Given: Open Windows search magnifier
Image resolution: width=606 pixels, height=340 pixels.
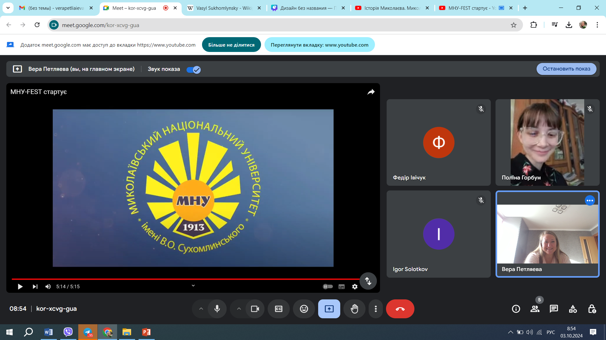Looking at the screenshot, I should coord(29,332).
